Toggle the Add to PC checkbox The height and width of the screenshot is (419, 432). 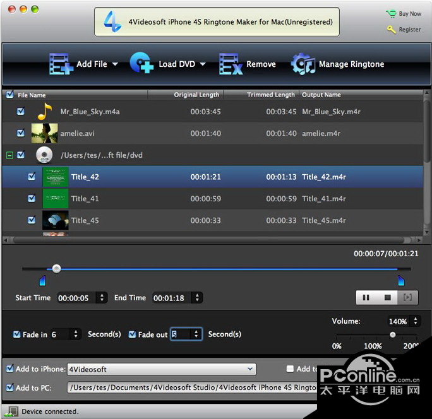[x=10, y=387]
